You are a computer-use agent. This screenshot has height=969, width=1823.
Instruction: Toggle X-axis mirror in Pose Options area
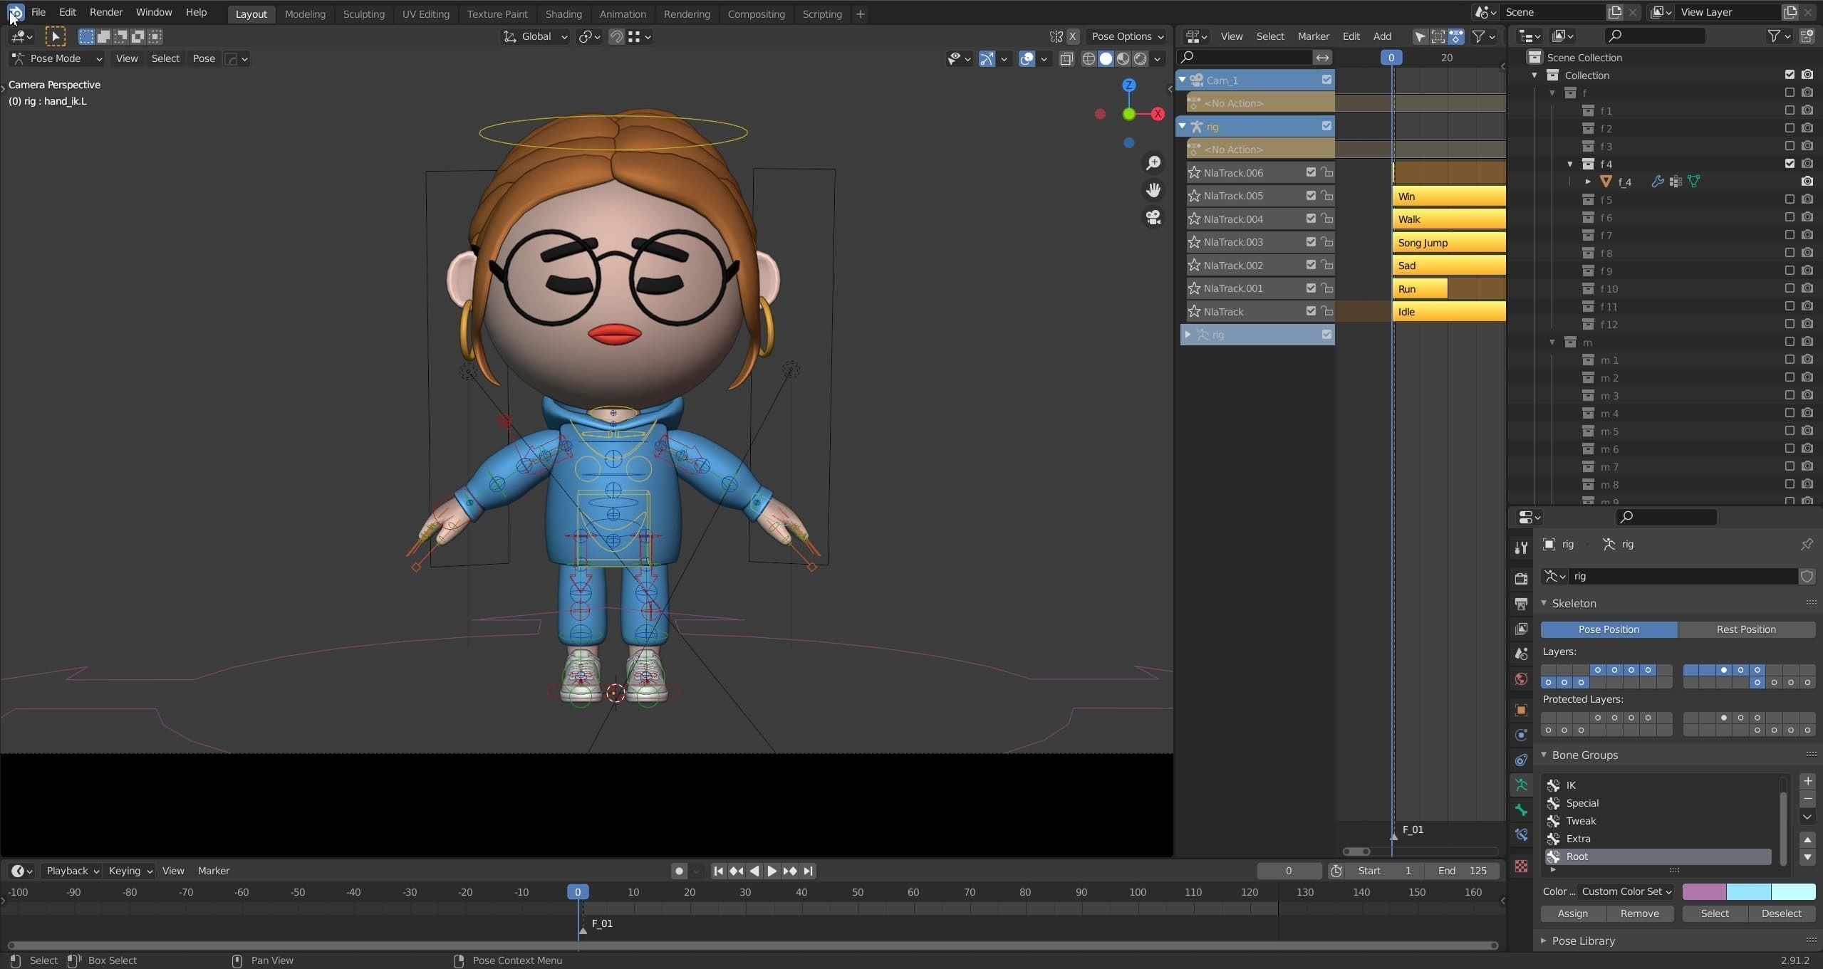[1072, 36]
